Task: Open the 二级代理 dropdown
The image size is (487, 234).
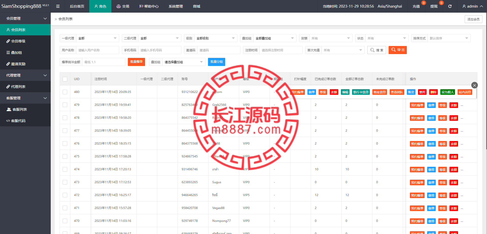Action: 160,38
